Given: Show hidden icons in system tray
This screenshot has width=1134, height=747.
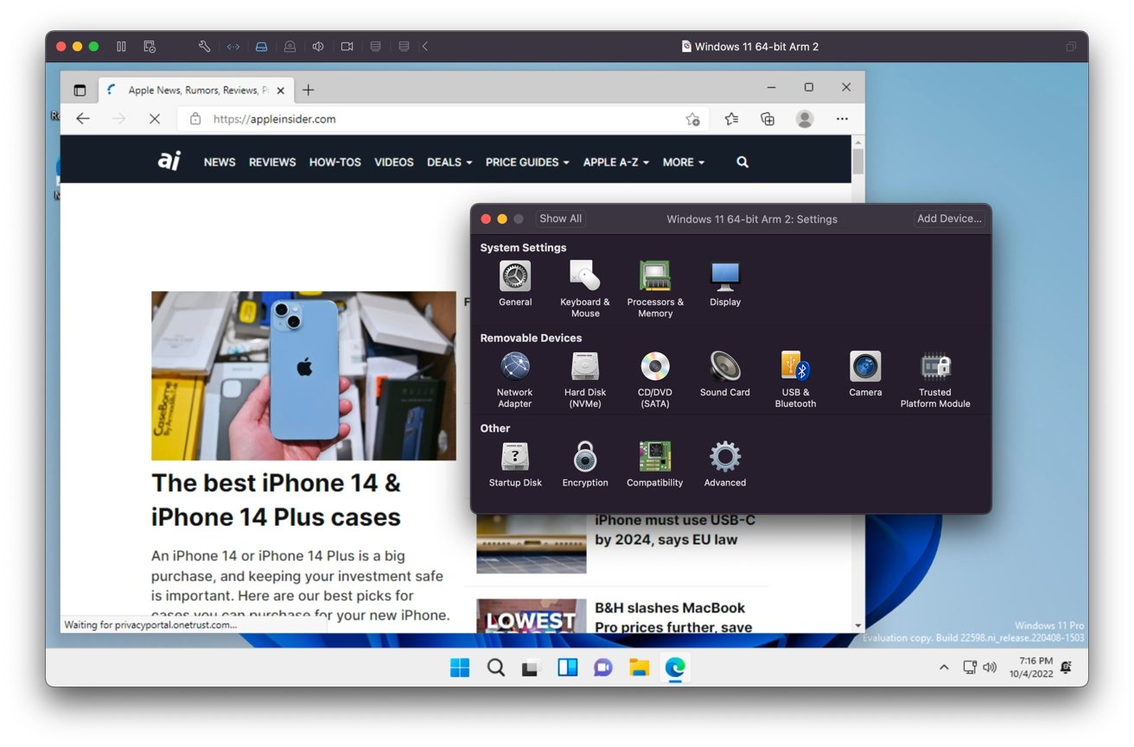Looking at the screenshot, I should point(944,668).
